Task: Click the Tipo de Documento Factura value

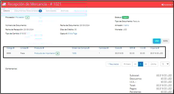Action: pyautogui.click(x=136, y=21)
